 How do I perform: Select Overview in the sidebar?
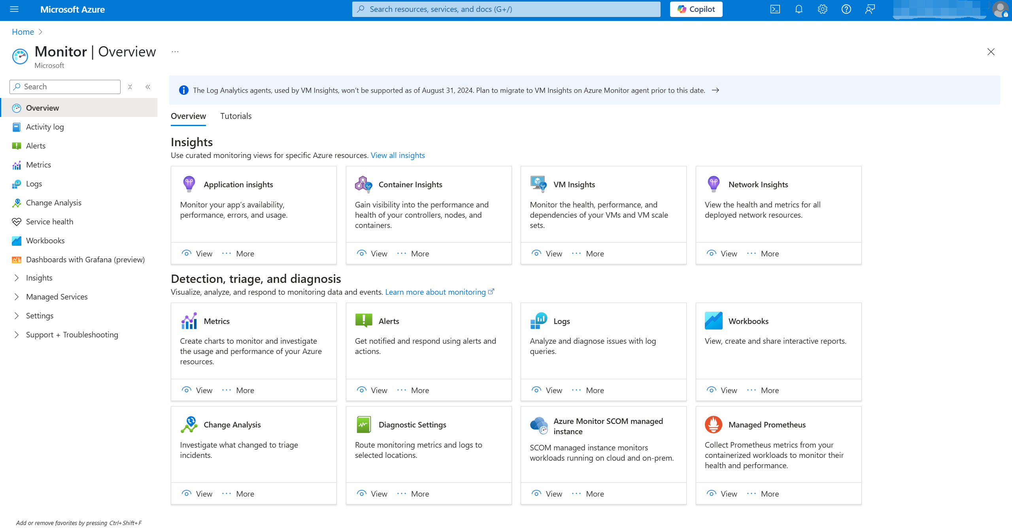click(79, 108)
